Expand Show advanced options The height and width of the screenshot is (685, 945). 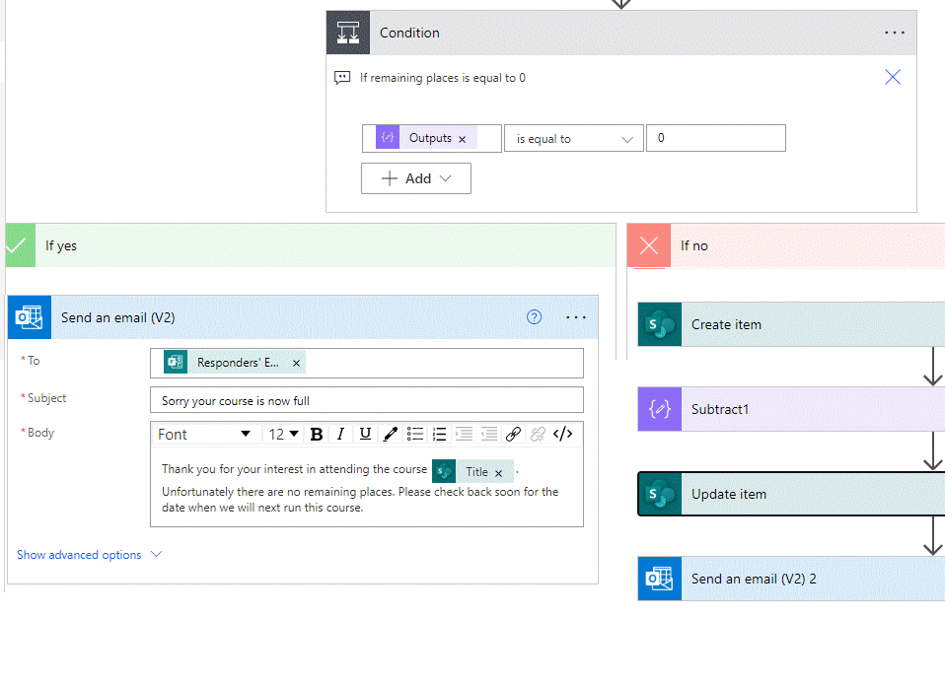89,554
